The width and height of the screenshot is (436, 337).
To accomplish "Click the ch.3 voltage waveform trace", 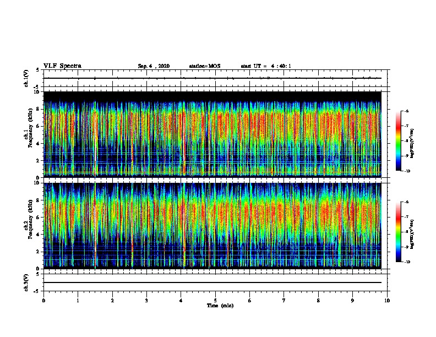I will [212, 282].
